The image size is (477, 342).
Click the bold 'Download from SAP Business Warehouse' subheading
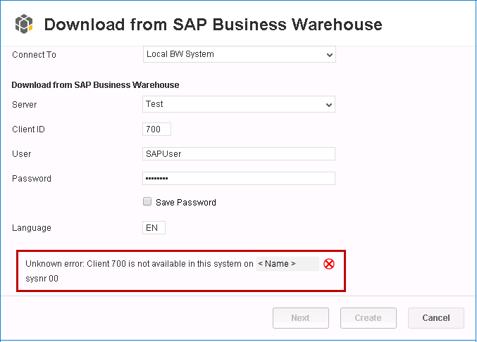click(x=95, y=85)
